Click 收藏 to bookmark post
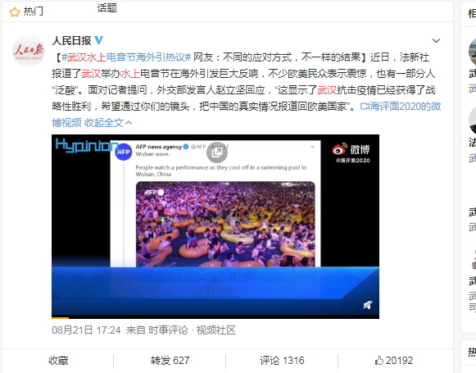This screenshot has height=373, width=476. point(58,361)
